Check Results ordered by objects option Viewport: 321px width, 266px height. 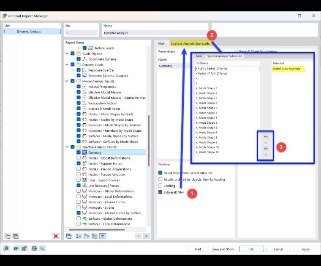click(160, 179)
